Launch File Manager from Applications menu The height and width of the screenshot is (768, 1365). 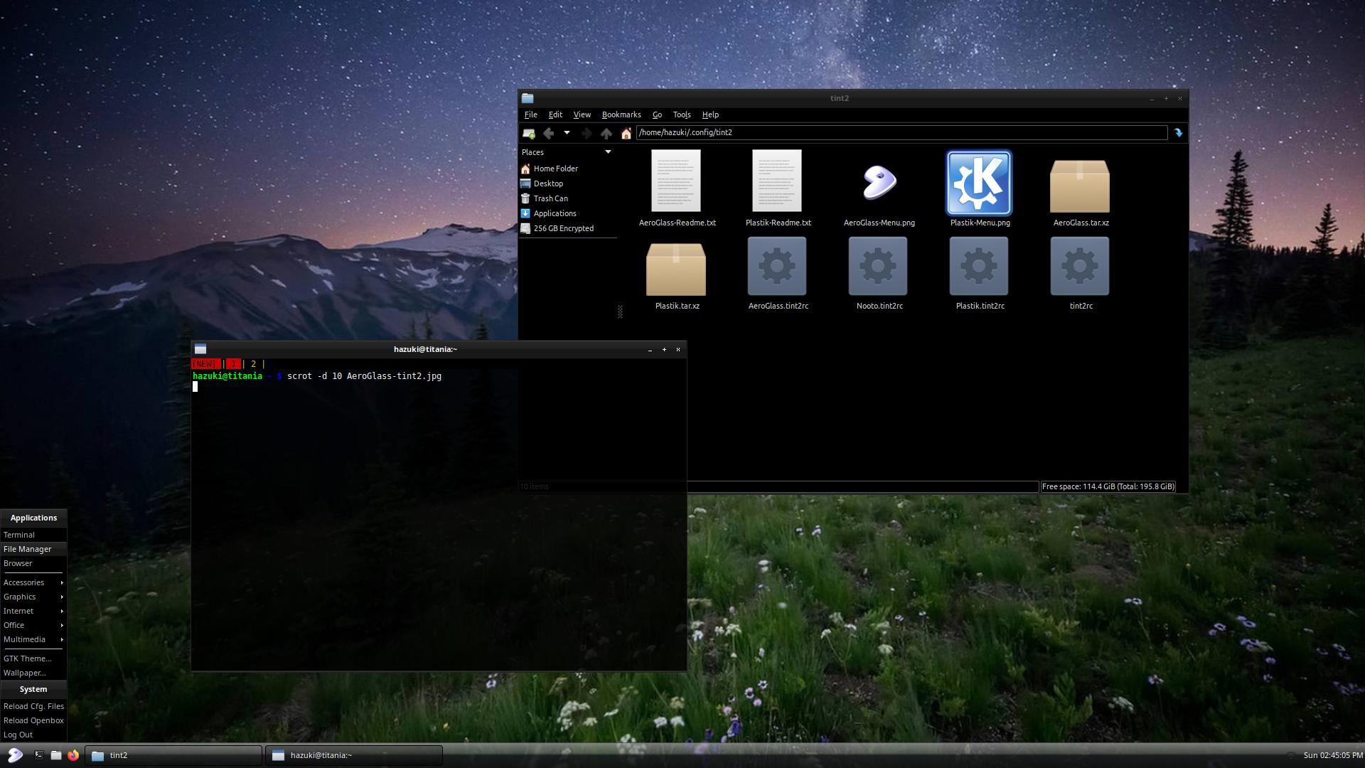click(33, 549)
